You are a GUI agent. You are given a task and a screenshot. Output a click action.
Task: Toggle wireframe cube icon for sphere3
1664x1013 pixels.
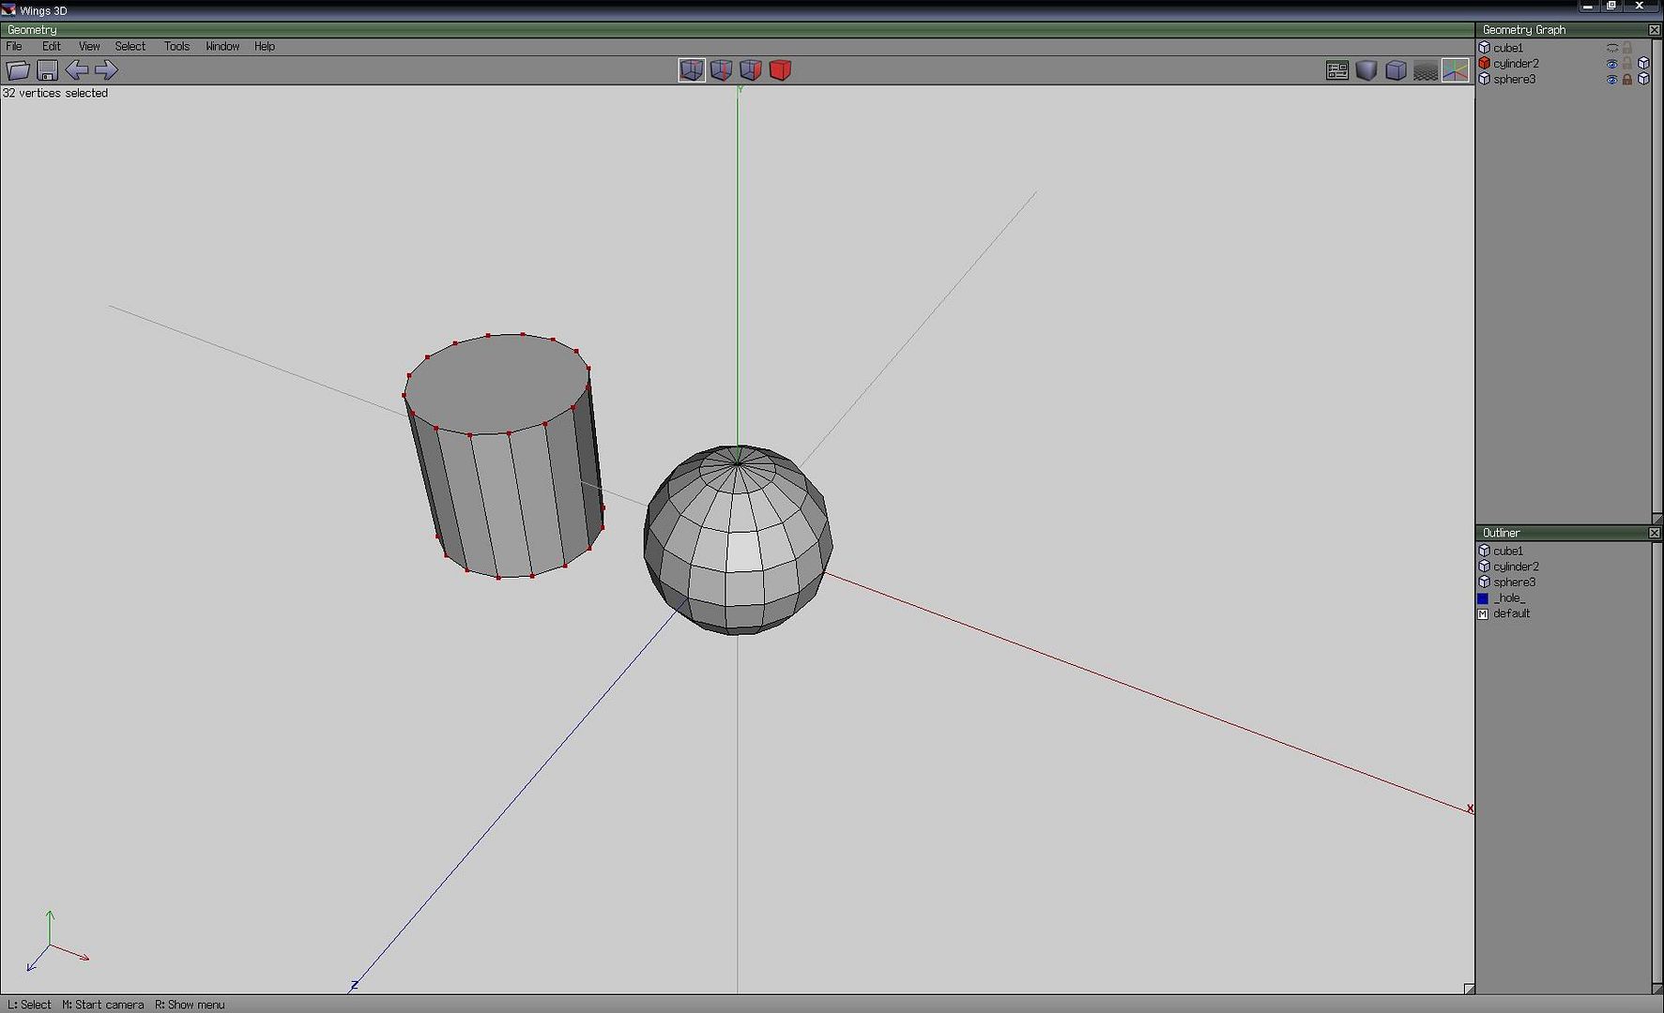(x=1643, y=80)
